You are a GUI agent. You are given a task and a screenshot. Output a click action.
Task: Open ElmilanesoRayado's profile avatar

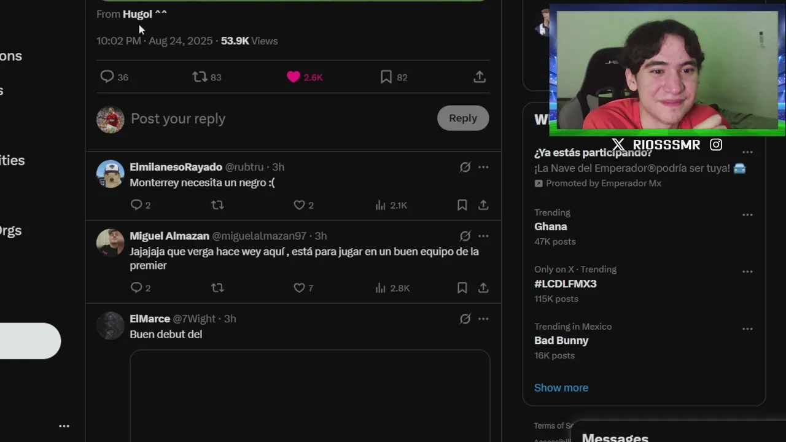point(111,174)
